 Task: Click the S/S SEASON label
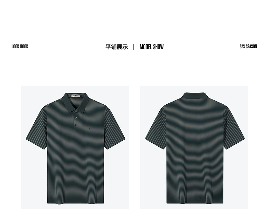pyautogui.click(x=248, y=47)
